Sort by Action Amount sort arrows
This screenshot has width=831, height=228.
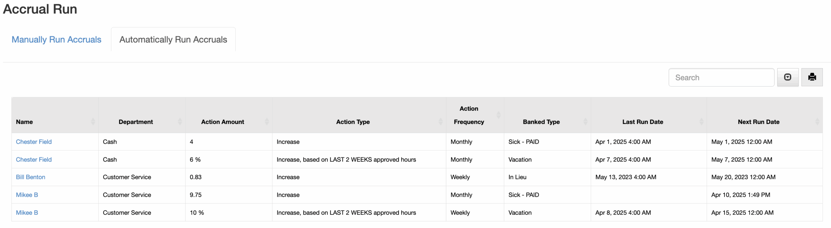[267, 122]
